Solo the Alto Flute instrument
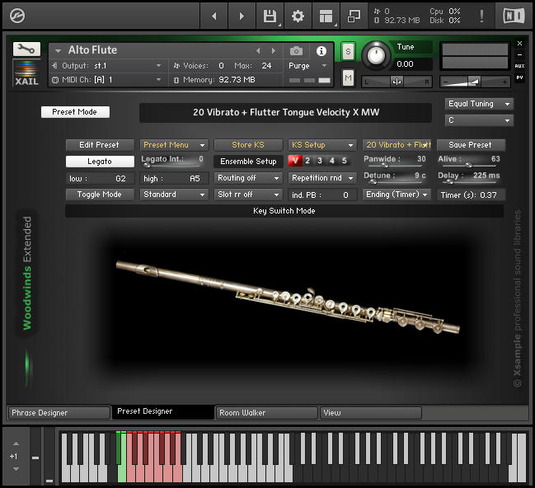The image size is (535, 488). click(348, 52)
